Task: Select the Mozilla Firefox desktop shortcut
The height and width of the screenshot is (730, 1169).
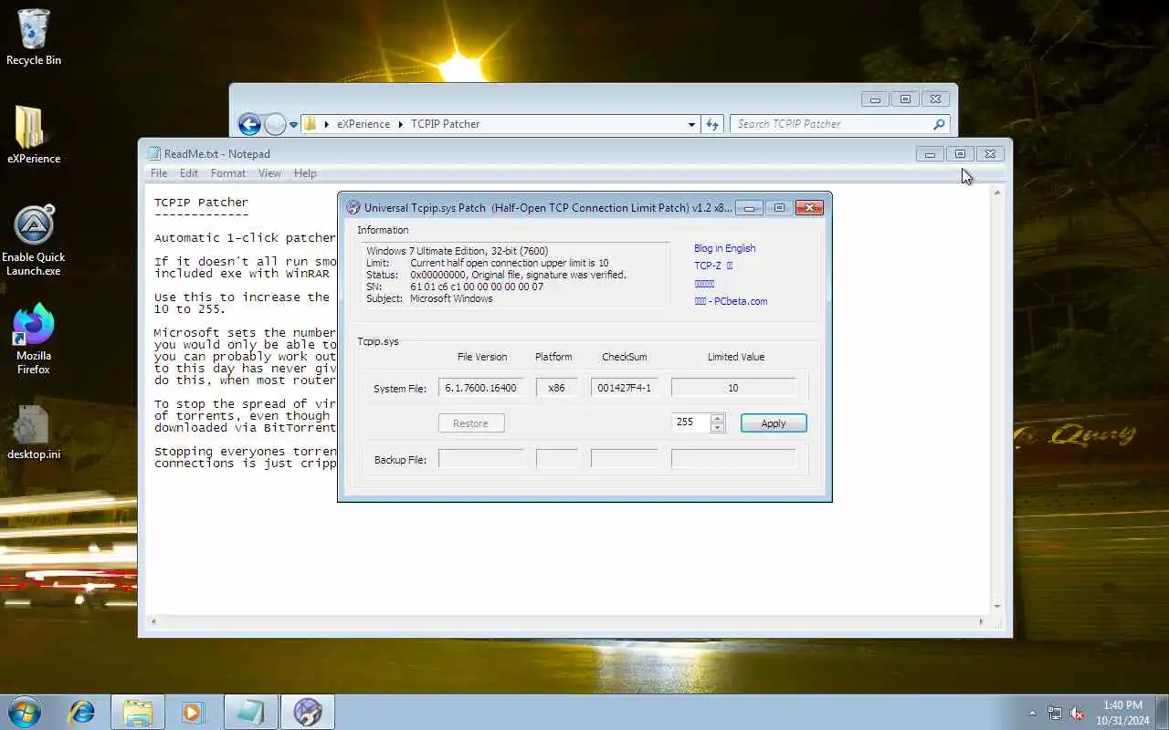Action: (34, 339)
